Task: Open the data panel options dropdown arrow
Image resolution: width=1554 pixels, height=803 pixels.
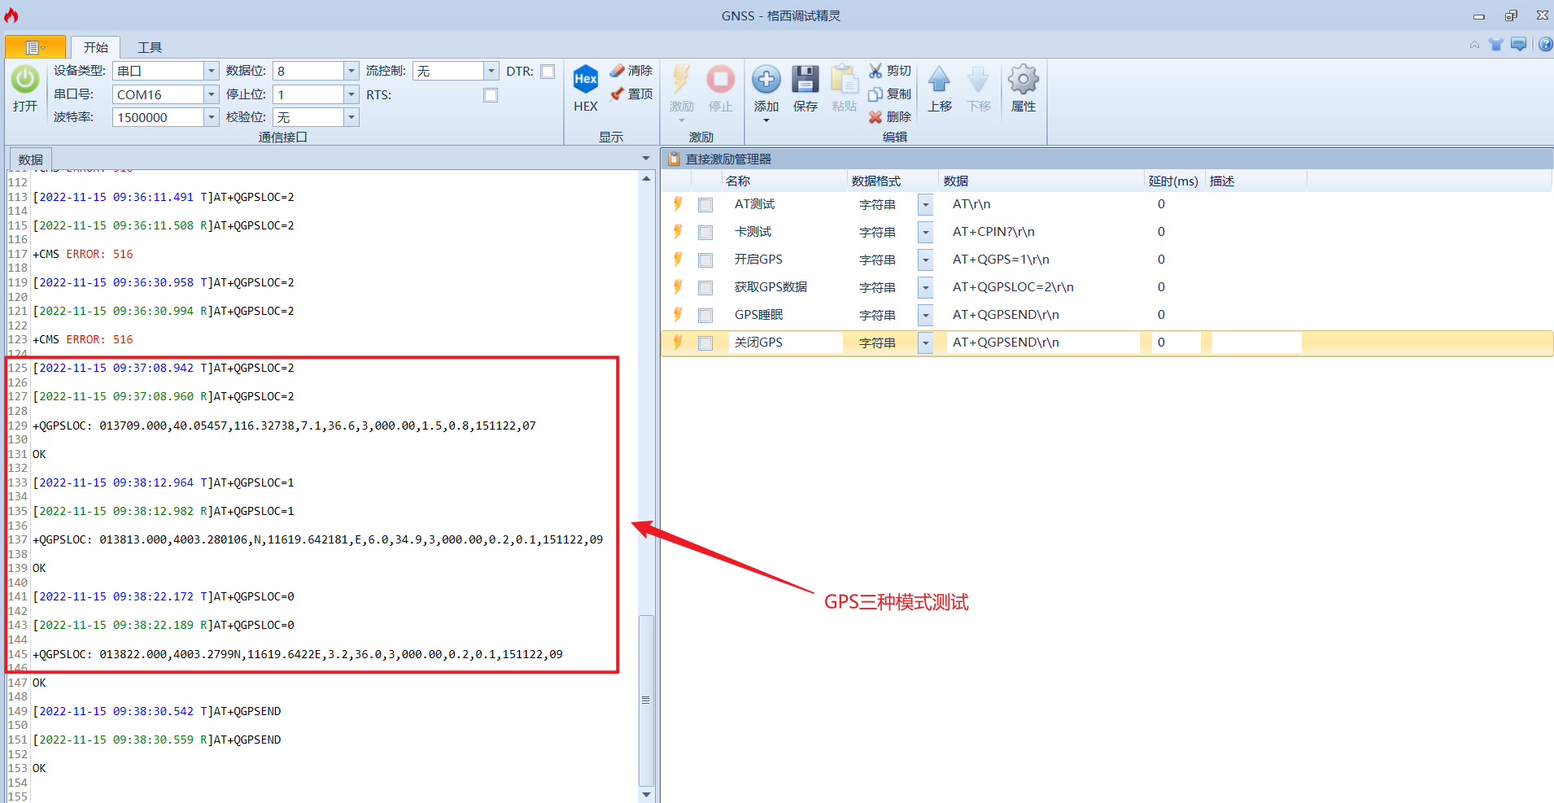Action: 646,159
